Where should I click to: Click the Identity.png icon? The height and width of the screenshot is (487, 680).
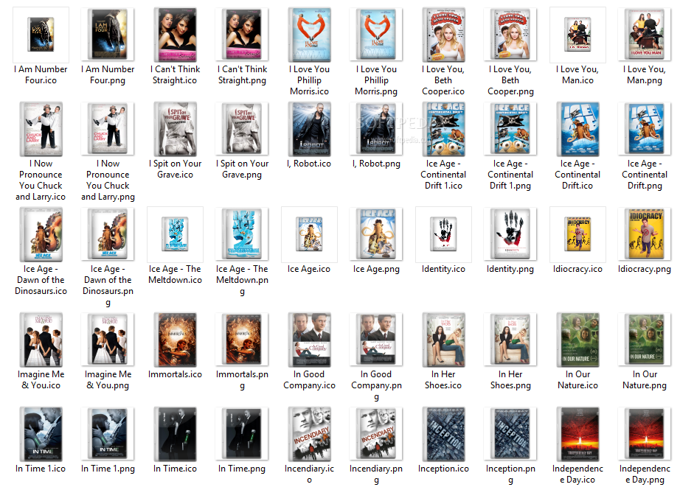510,234
